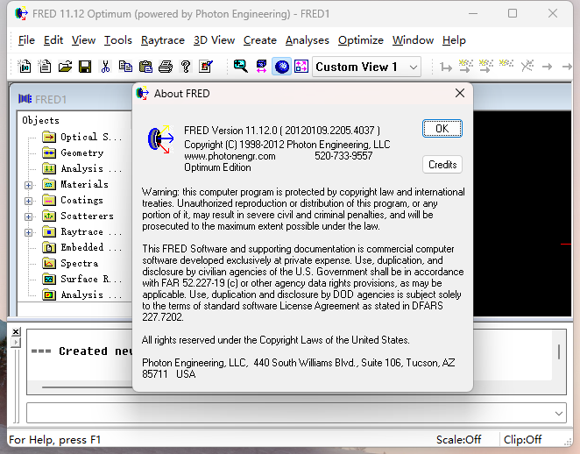Screen dimensions: 580x454
Task: Click the preferences checklist icon in the toolbar
Action: 206,67
